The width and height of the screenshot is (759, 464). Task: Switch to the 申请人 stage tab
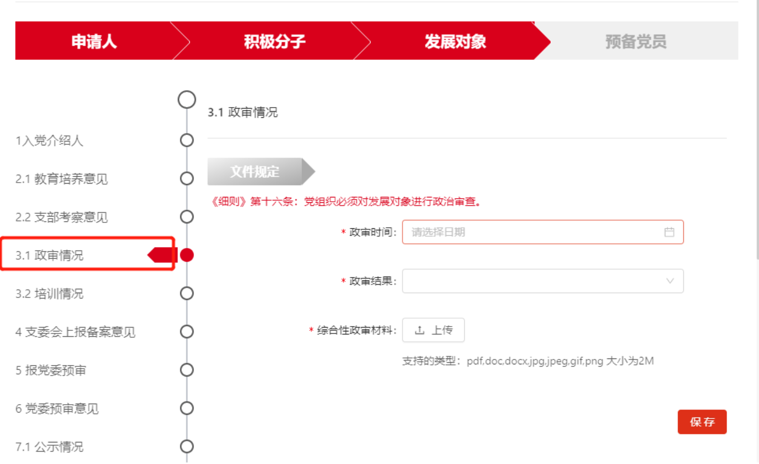coord(94,41)
